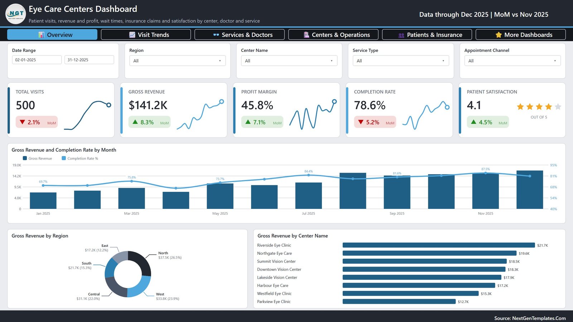
Task: Click the start date field 02-01-2025
Action: (x=37, y=60)
